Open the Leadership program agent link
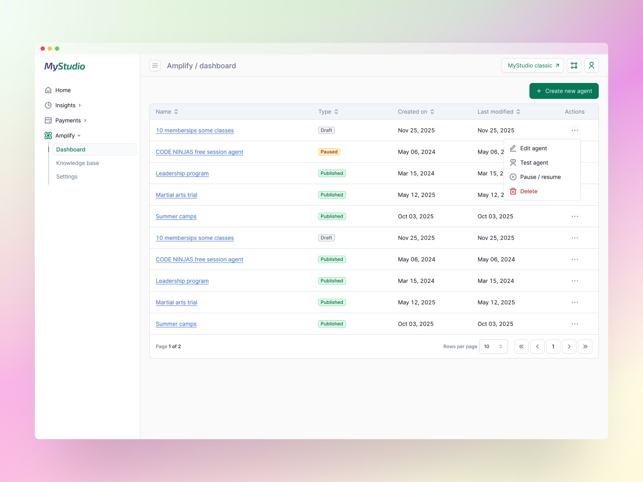This screenshot has height=482, width=643. point(182,173)
